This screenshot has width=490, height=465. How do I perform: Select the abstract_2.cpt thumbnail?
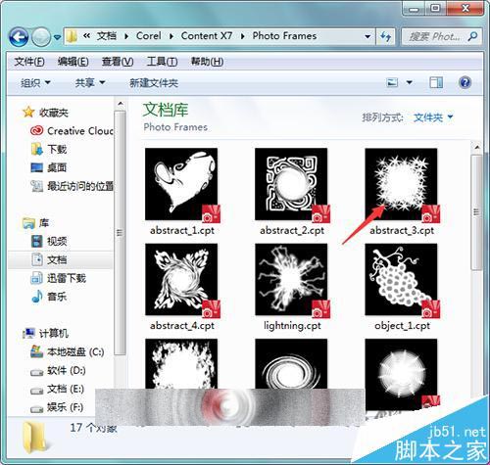(291, 184)
